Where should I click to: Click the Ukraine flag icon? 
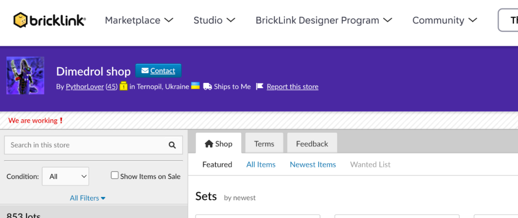coord(196,86)
